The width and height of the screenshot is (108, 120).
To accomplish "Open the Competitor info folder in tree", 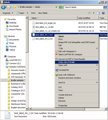I will pyautogui.click(x=18, y=94).
